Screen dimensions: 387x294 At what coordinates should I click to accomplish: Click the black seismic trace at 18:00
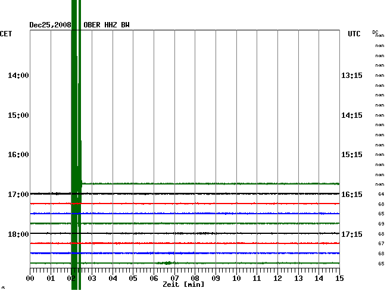coord(185,233)
